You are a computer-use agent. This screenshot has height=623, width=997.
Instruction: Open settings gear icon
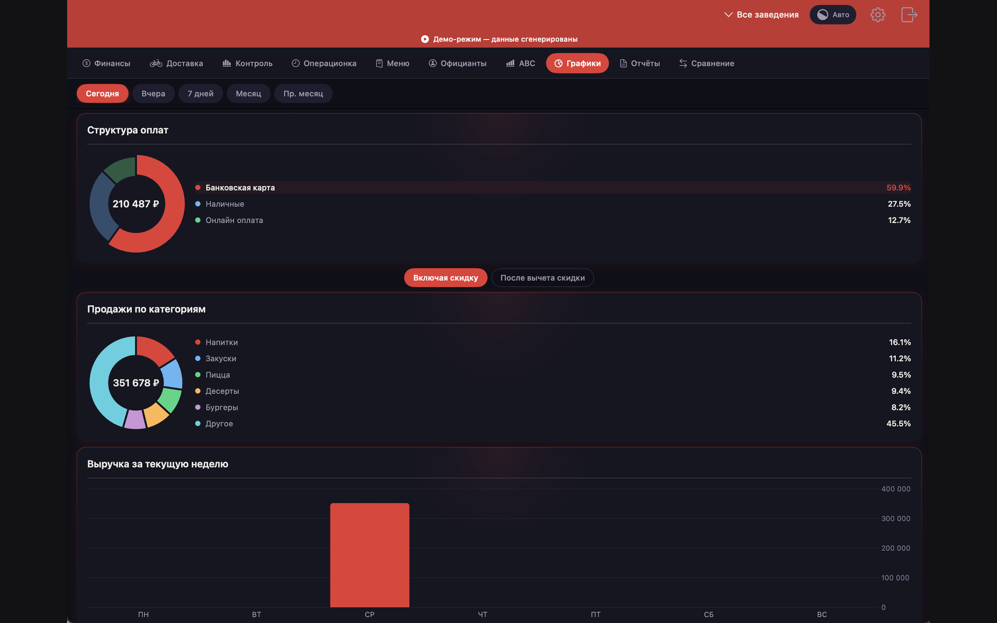point(878,15)
